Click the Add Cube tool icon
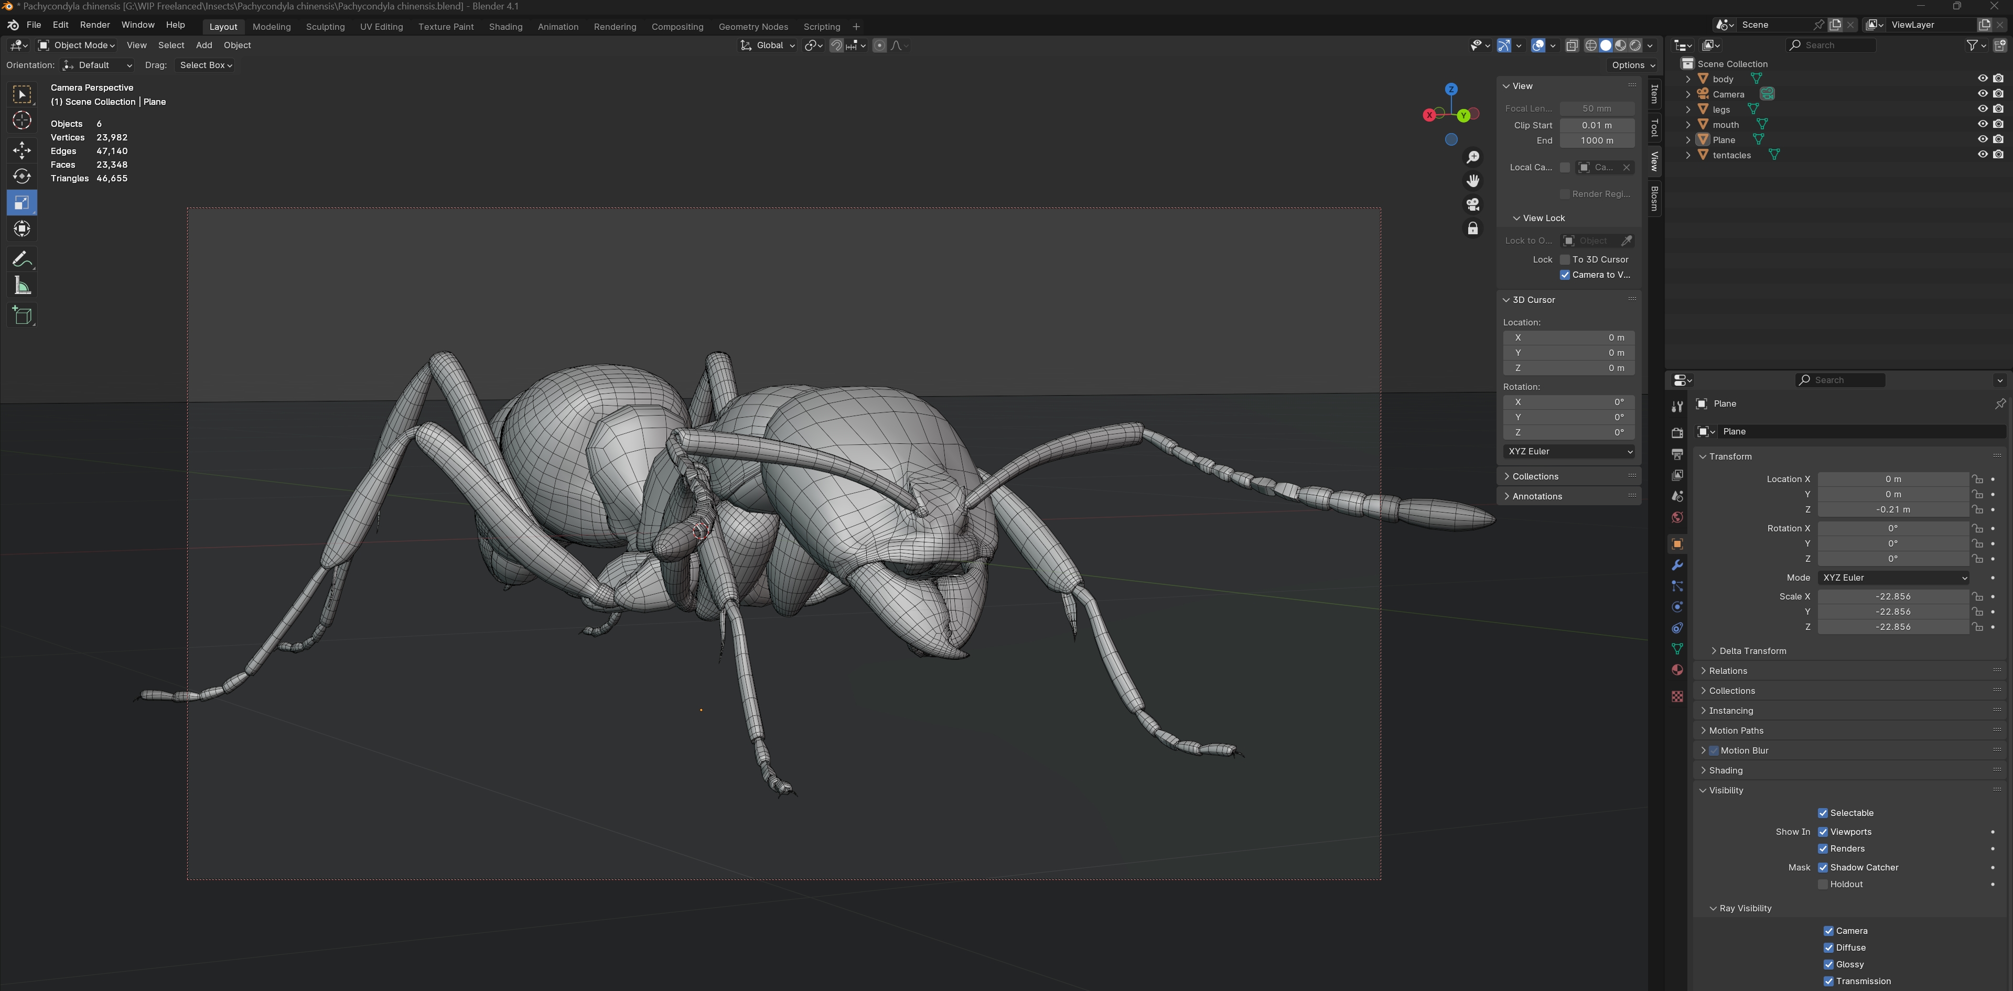The width and height of the screenshot is (2013, 991). click(x=22, y=315)
